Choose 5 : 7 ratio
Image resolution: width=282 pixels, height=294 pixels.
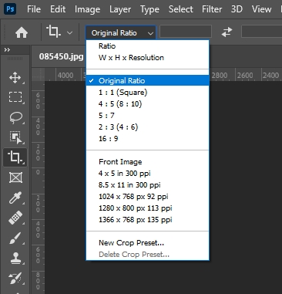[148, 116]
